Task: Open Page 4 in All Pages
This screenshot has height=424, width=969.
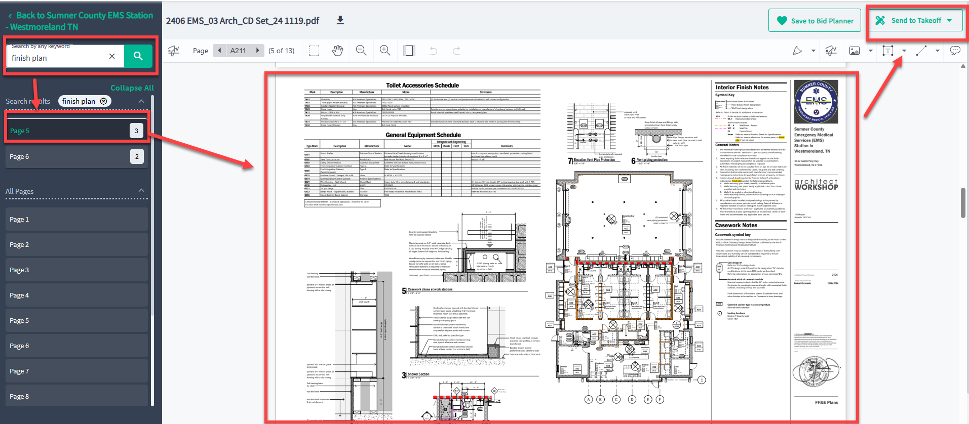Action: pyautogui.click(x=76, y=295)
